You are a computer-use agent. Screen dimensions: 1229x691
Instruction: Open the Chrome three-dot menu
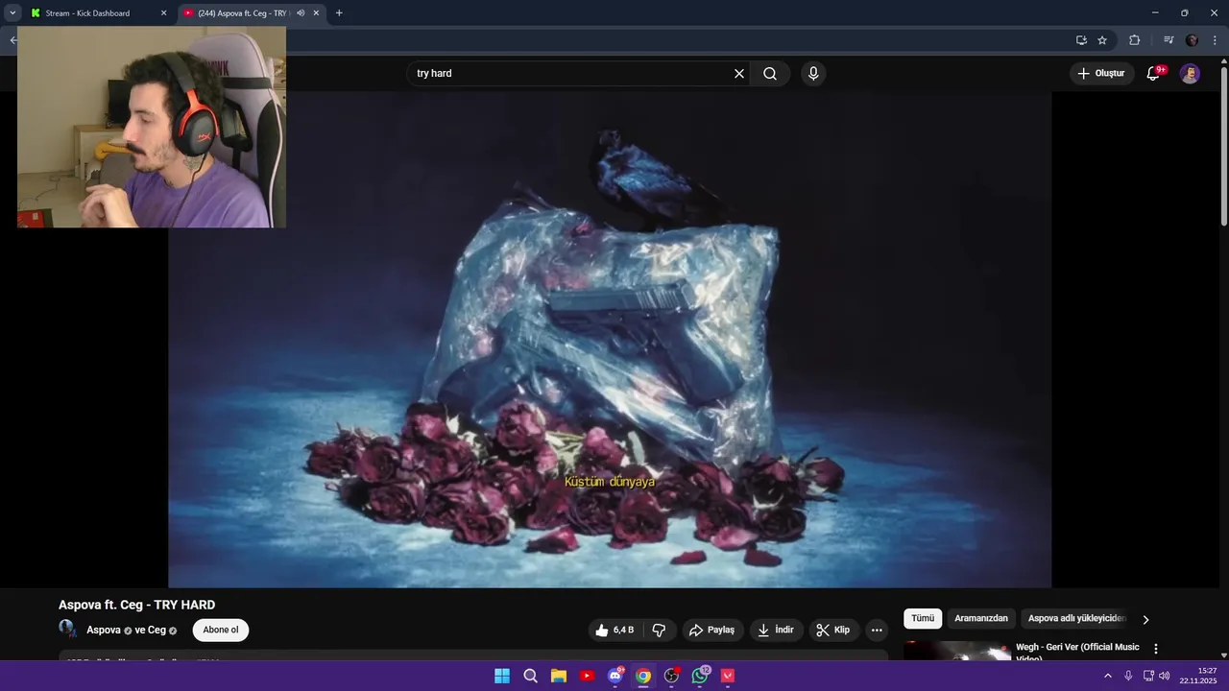[x=1215, y=40]
